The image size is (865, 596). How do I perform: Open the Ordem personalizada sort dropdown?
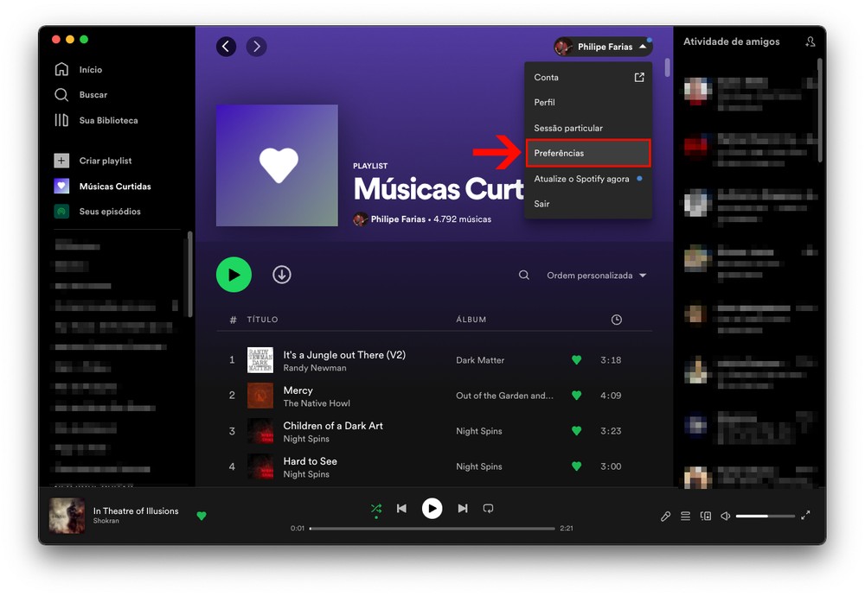pyautogui.click(x=596, y=276)
